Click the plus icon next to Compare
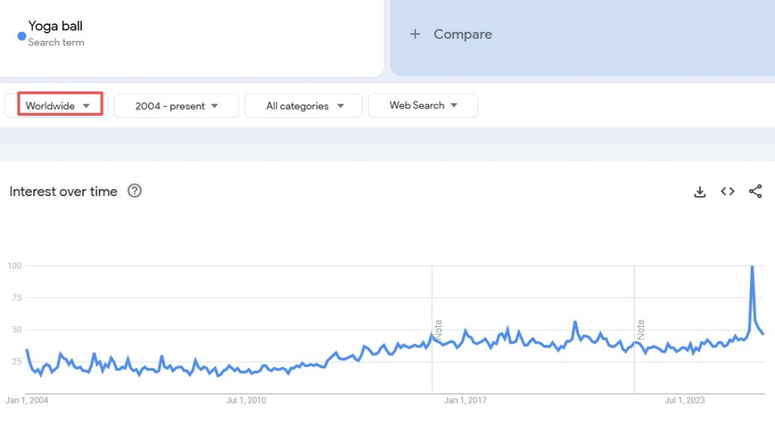This screenshot has height=433, width=775. [x=415, y=34]
